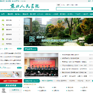The width and height of the screenshot is (93, 93).
Task: Select the last white carousel dot on news photo
Action: 55,75
